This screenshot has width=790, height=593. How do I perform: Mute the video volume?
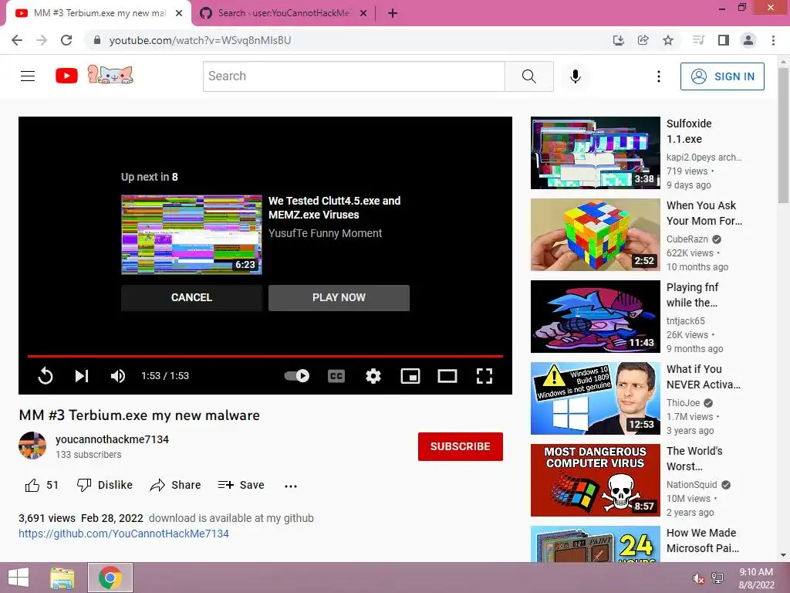(118, 376)
